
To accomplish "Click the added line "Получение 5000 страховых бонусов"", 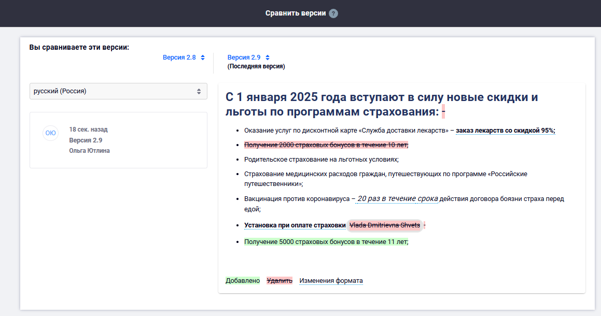I will tap(326, 242).
